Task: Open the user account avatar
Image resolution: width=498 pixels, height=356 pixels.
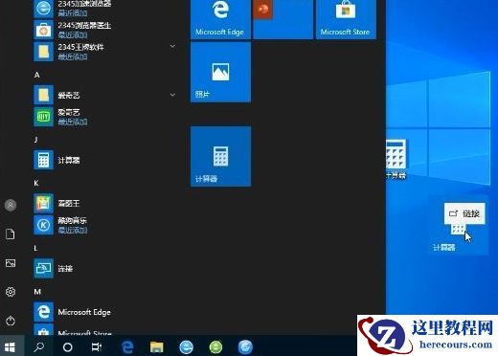Action: tap(11, 205)
